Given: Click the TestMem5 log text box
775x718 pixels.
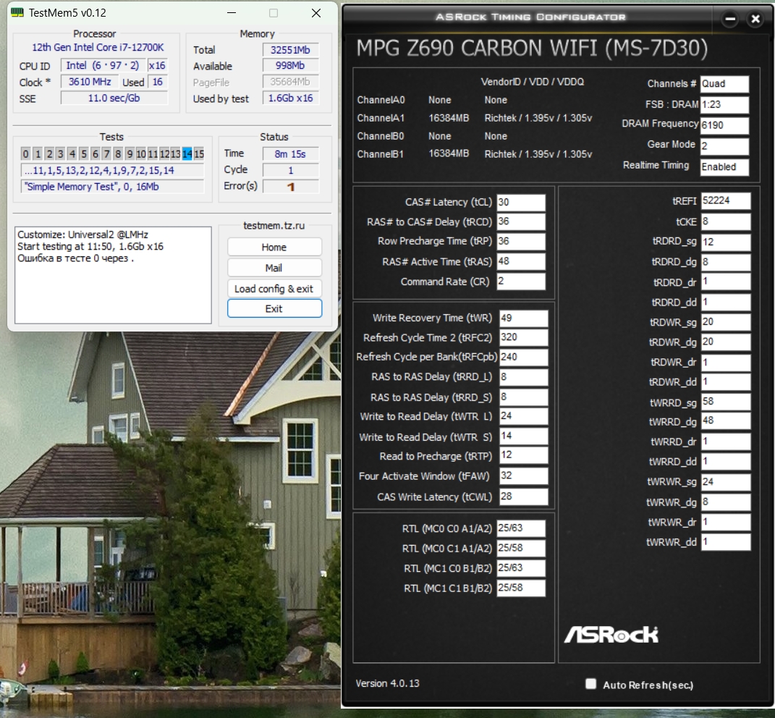Looking at the screenshot, I should pos(113,275).
